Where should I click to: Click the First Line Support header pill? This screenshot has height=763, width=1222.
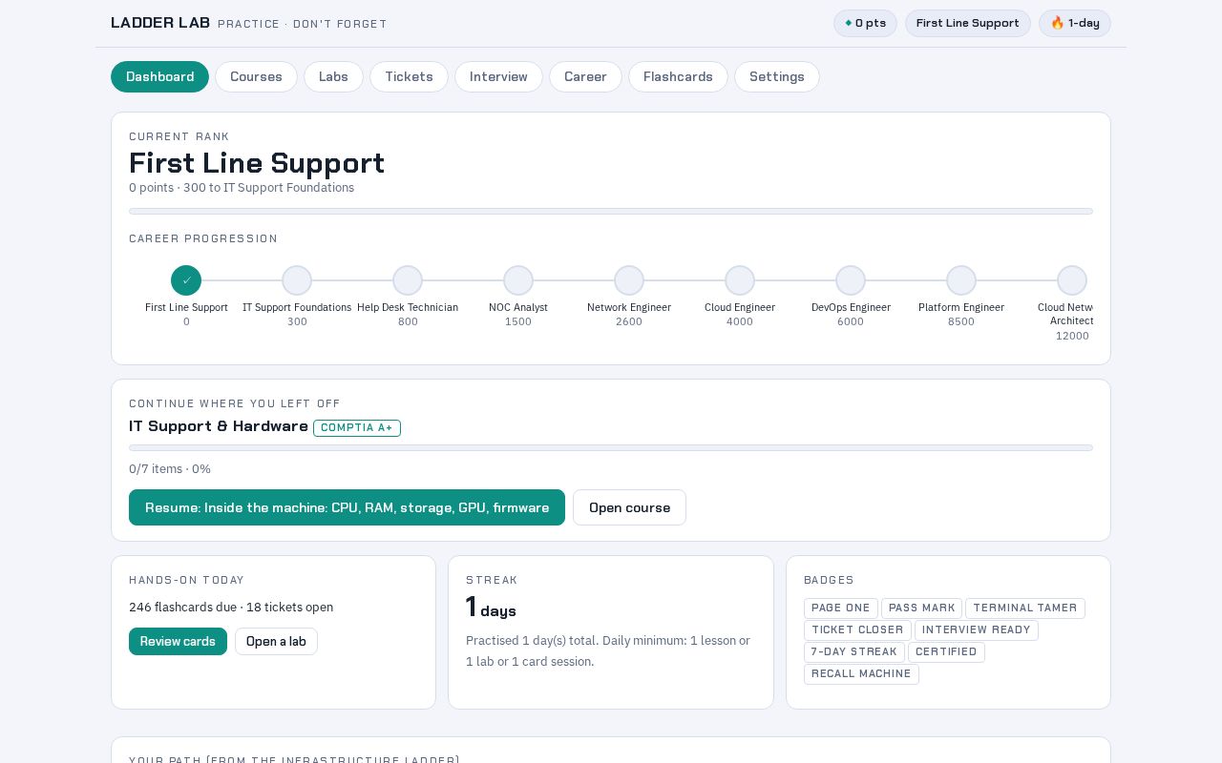968,23
